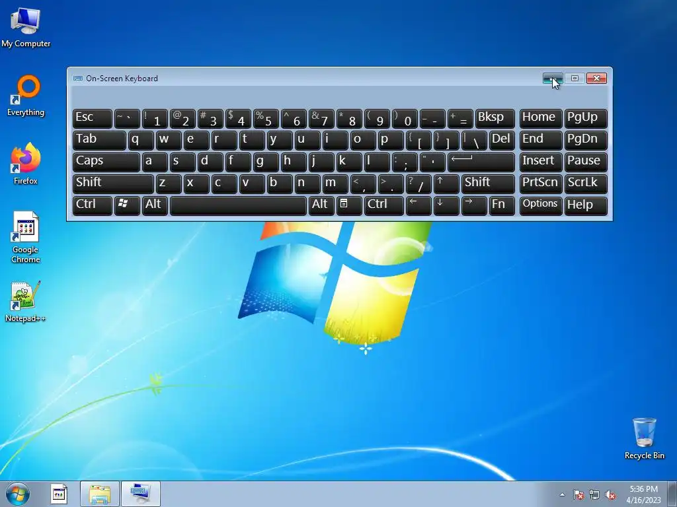Click the spacebar key

[x=238, y=205]
